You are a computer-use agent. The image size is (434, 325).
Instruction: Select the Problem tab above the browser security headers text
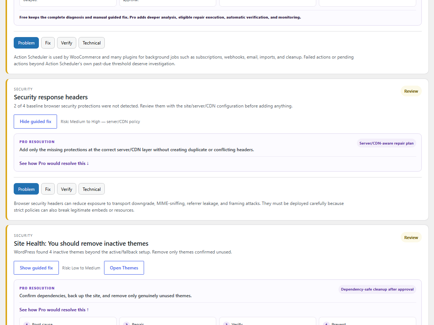pos(26,189)
